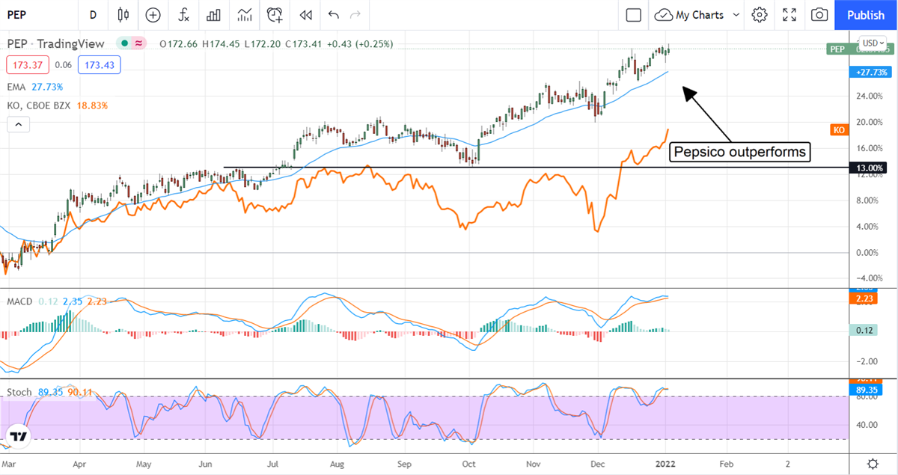Screen dimensions: 898x475
Task: Start bar replay with the rewind icon
Action: click(305, 15)
